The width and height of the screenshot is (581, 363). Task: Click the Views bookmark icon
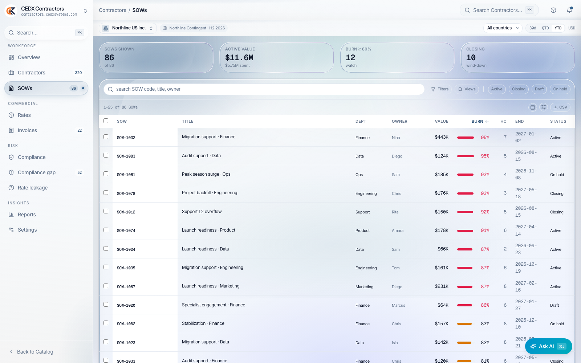pos(460,89)
